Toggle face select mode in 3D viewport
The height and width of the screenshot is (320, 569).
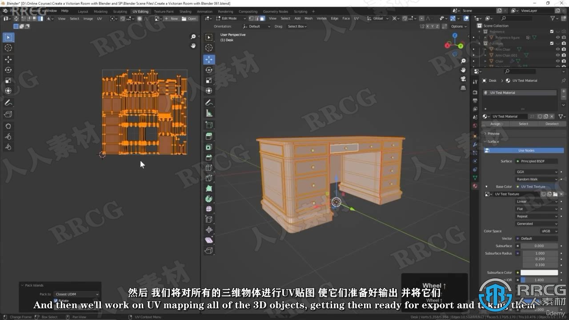coord(262,19)
